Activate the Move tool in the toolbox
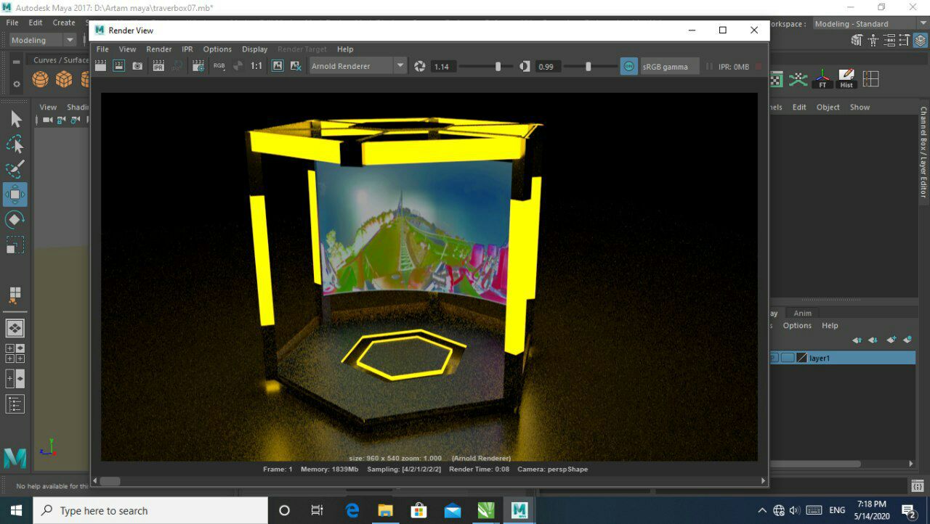Image resolution: width=930 pixels, height=524 pixels. coord(15,195)
